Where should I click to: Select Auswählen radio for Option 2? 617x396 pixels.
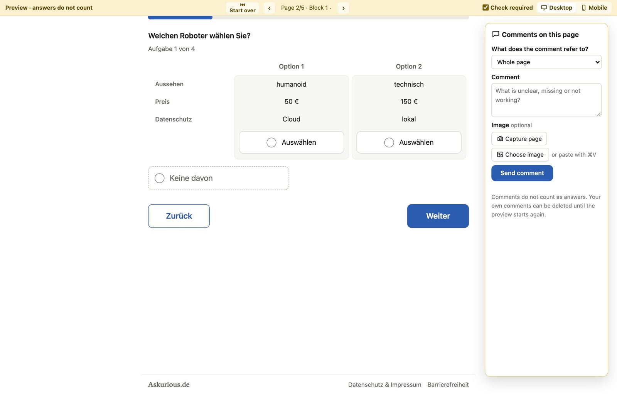tap(389, 142)
